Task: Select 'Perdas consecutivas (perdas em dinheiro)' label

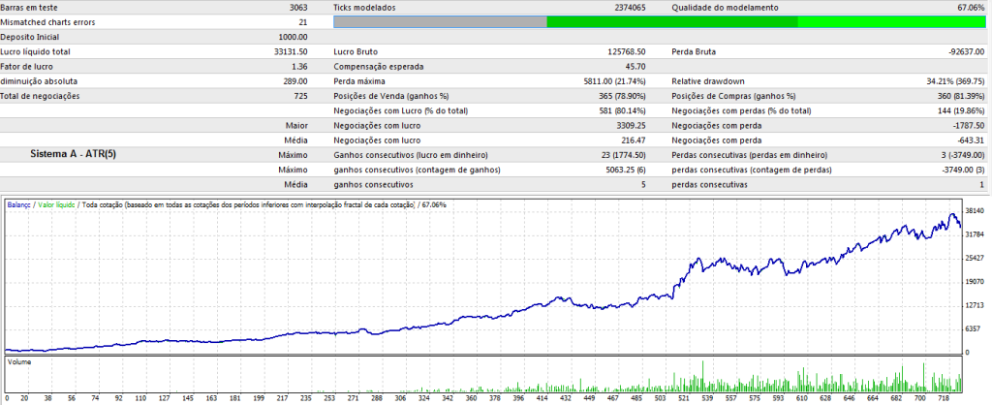Action: point(749,155)
